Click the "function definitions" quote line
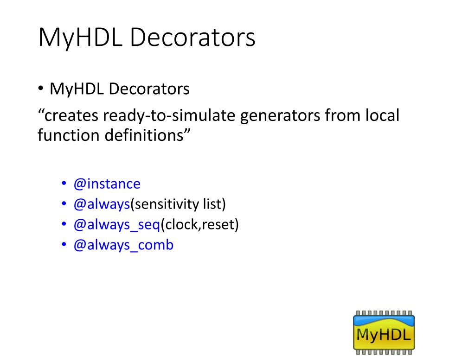This screenshot has height=356, width=475. (x=114, y=135)
